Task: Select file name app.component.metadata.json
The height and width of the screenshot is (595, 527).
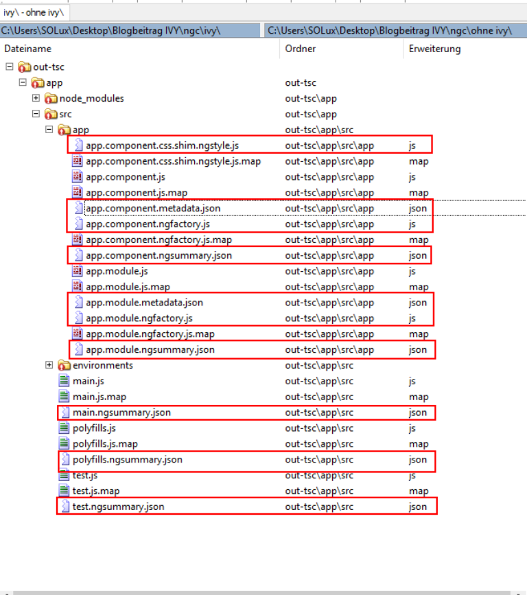Action: (153, 209)
